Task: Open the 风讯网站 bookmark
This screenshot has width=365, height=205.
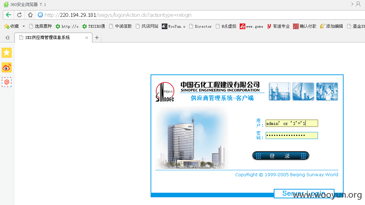Action: [147, 26]
